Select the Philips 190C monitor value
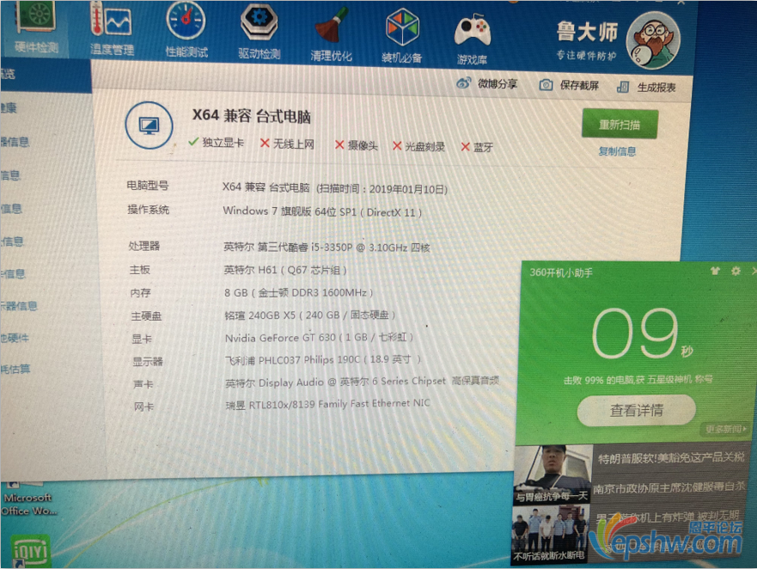 point(323,360)
